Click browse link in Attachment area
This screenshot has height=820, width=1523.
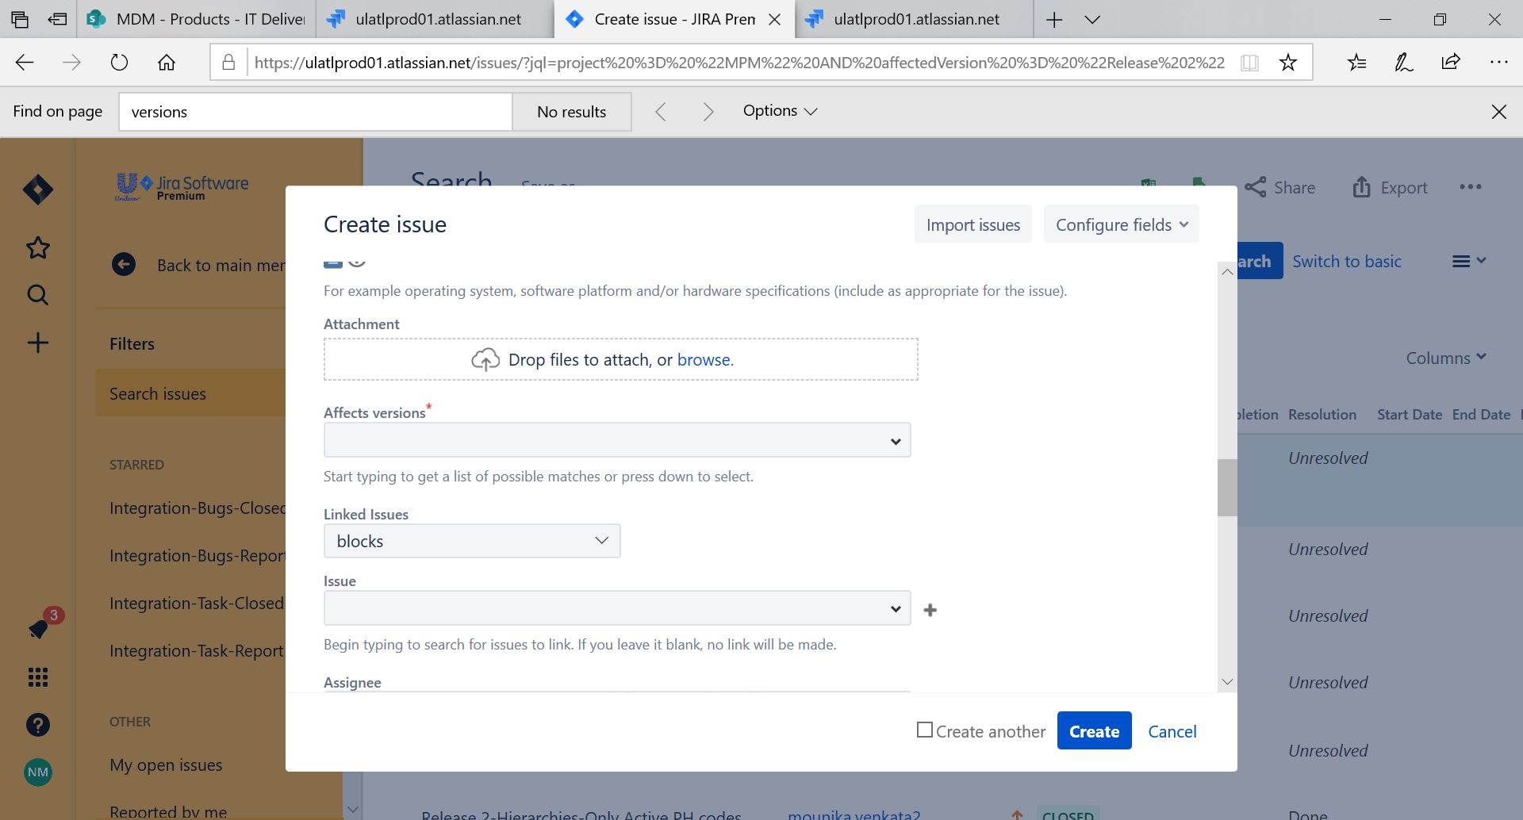[705, 359]
